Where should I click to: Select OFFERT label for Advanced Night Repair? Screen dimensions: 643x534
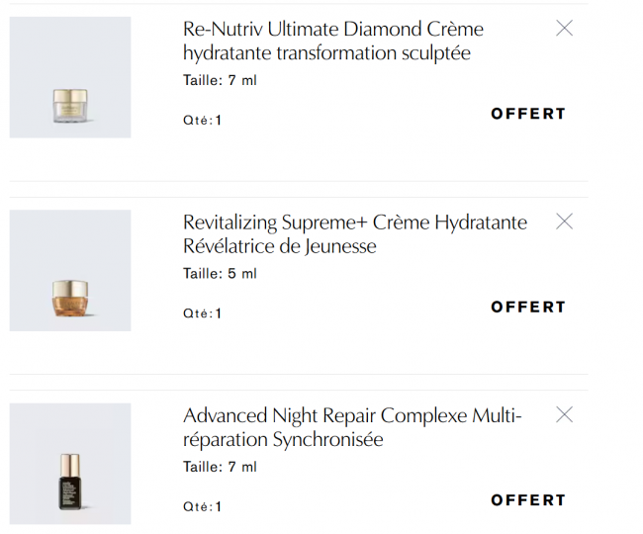tap(528, 499)
